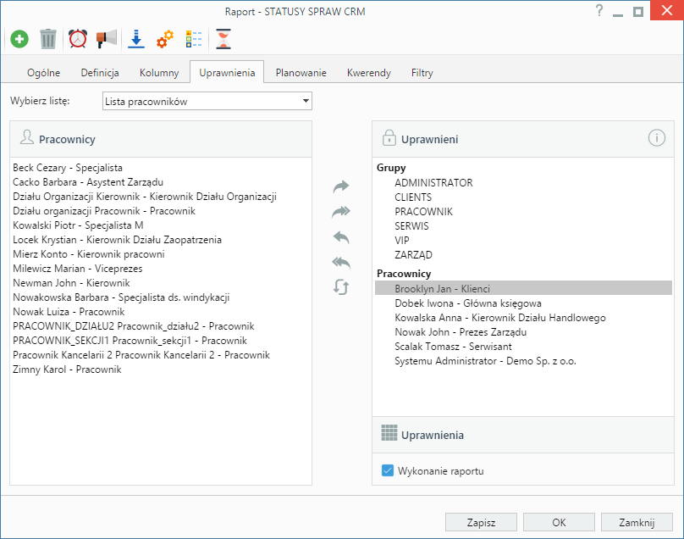
Task: Open the orange gears settings icon
Action: pyautogui.click(x=165, y=39)
